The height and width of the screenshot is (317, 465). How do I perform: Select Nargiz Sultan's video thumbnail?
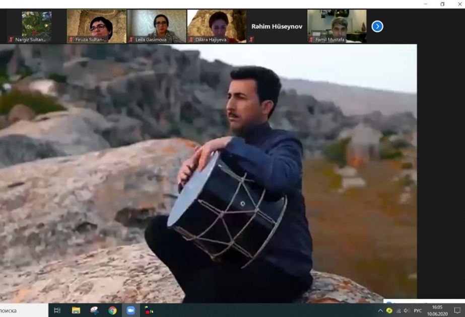[37, 26]
